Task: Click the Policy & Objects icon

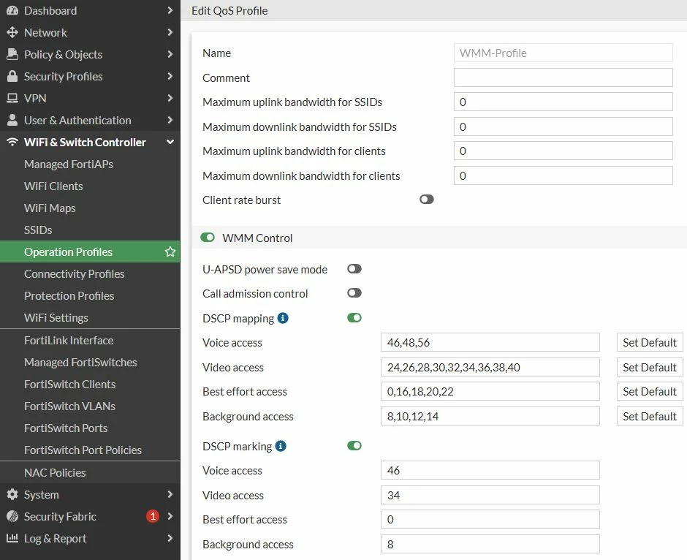Action: click(x=12, y=54)
